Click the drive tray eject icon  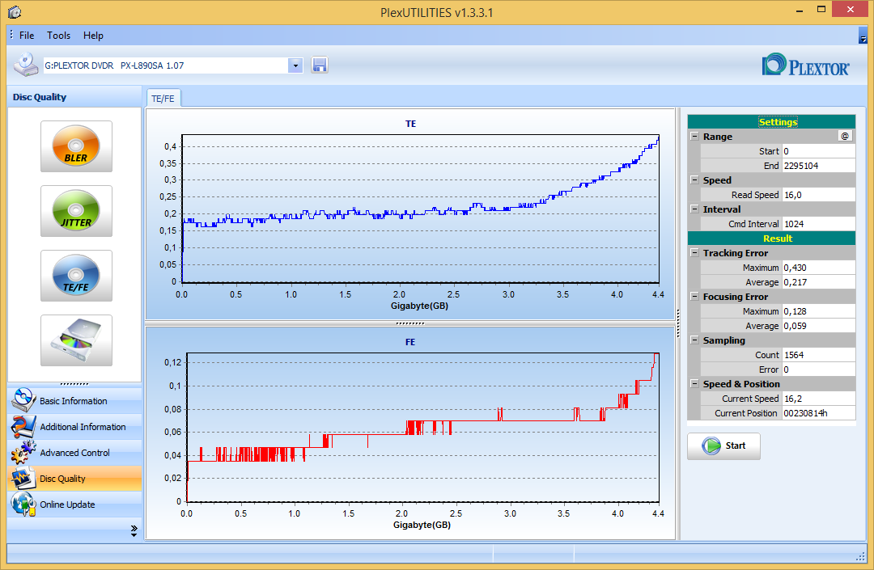pyautogui.click(x=76, y=340)
